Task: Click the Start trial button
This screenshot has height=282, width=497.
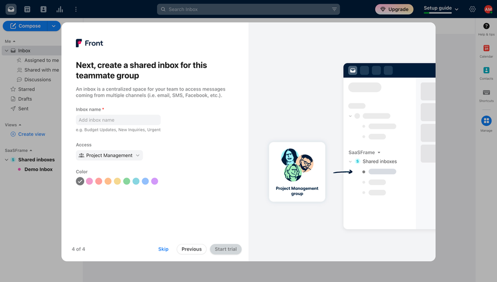Action: click(x=226, y=249)
